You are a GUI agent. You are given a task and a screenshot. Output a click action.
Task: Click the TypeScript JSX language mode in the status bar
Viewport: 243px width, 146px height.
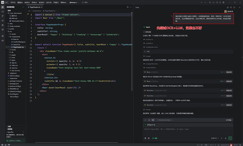[225, 145]
